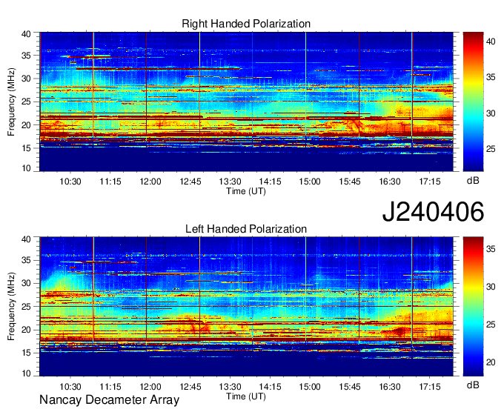Click the 35 dB mark on the Left Handed color bar
Screen dimensions: 504x409
coord(491,249)
